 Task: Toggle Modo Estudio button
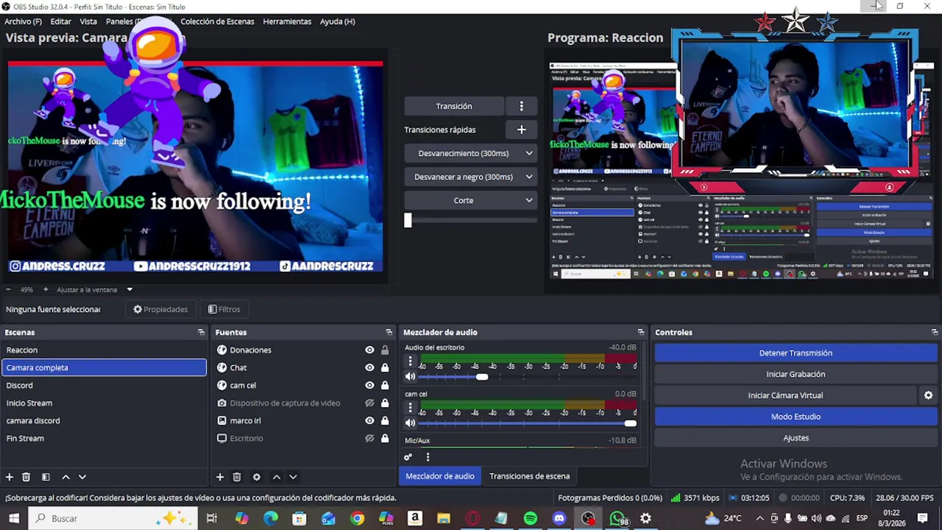tap(796, 417)
